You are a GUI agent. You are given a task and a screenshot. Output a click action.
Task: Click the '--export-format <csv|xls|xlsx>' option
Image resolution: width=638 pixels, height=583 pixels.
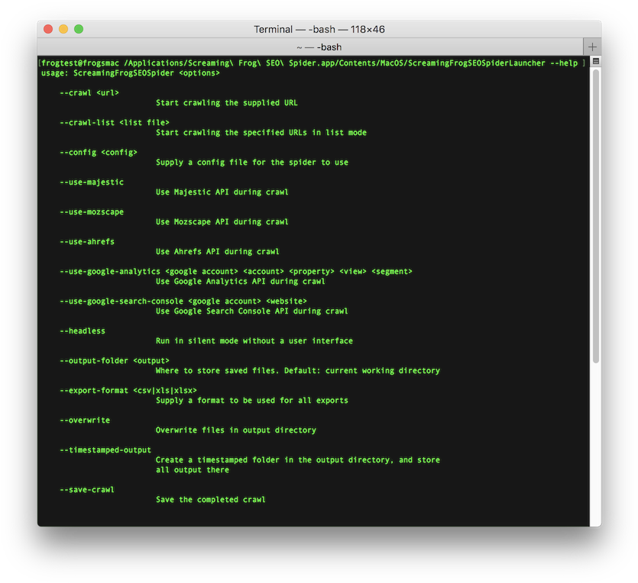click(128, 391)
